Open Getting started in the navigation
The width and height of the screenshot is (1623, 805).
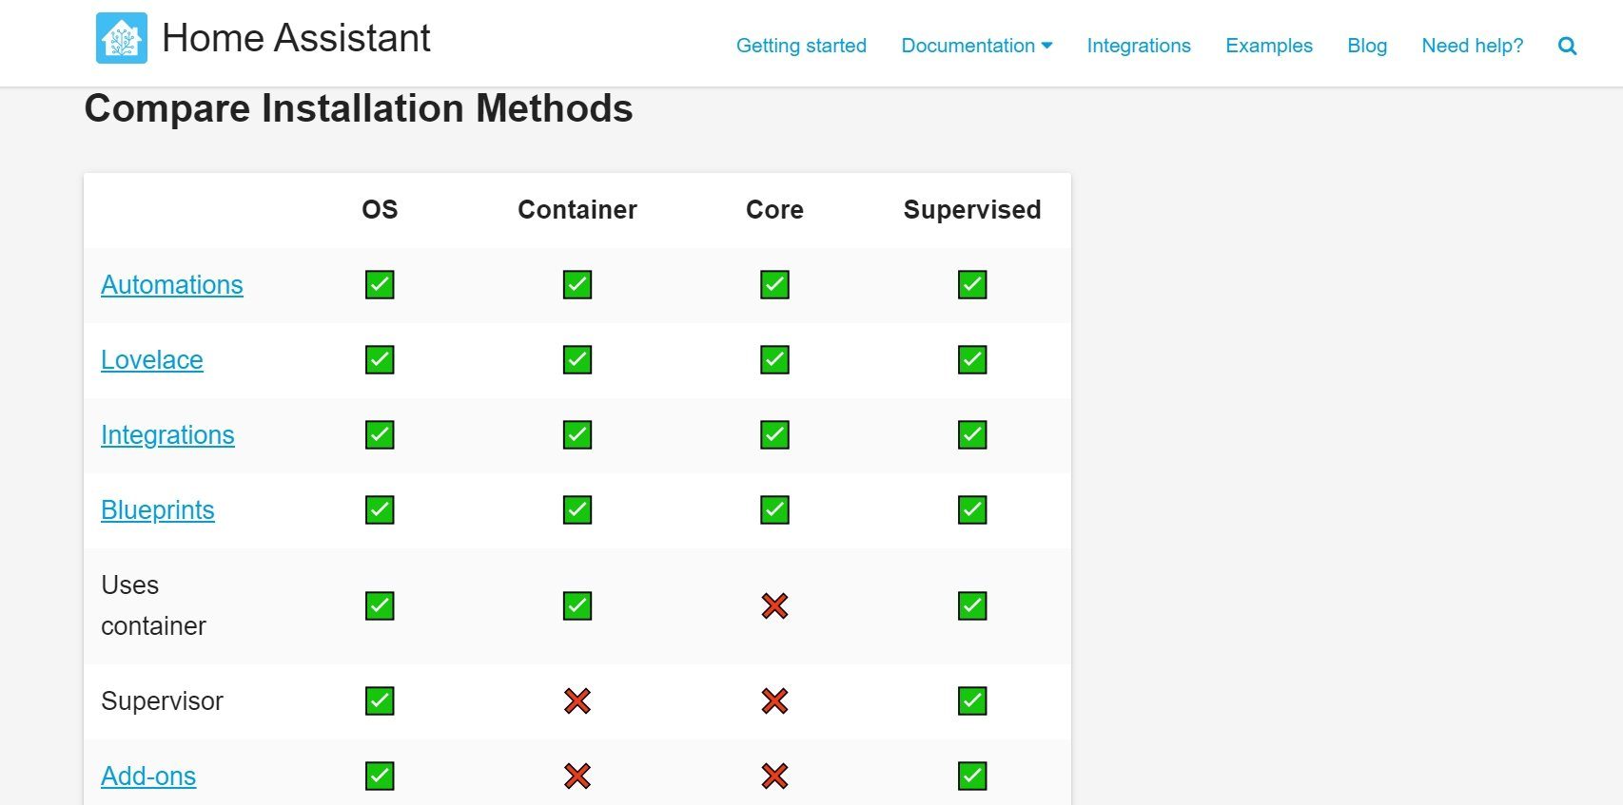point(801,46)
